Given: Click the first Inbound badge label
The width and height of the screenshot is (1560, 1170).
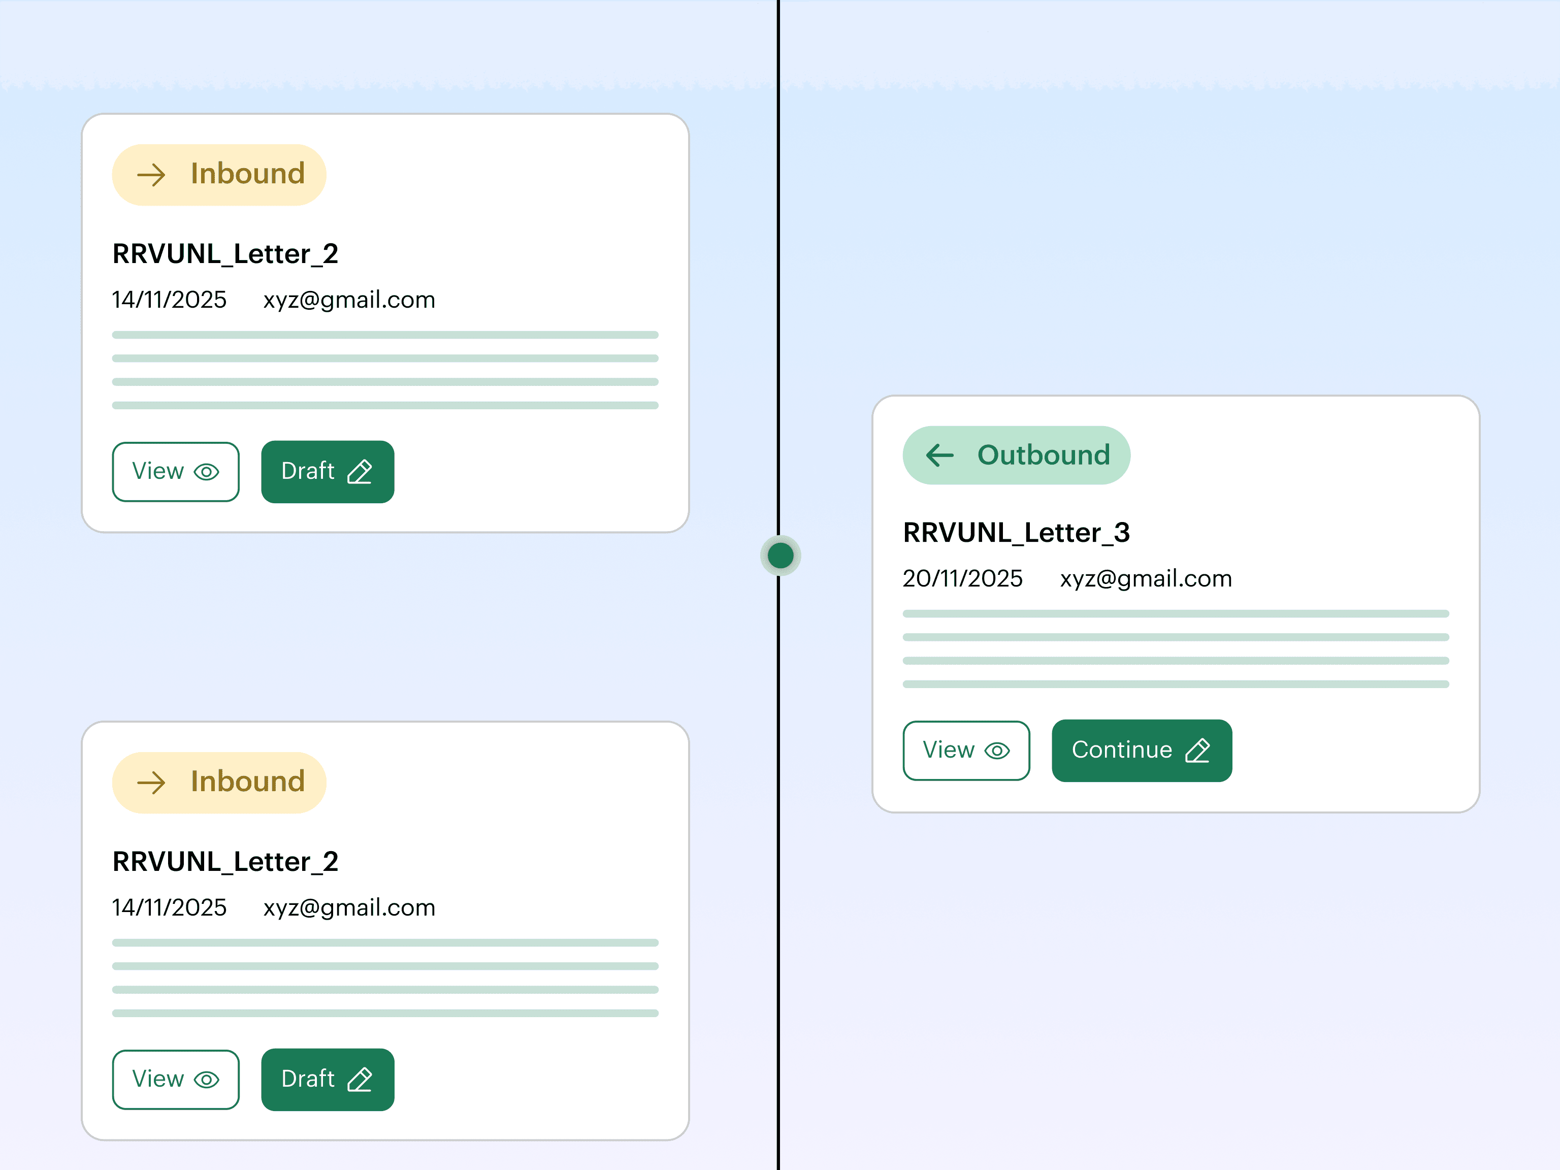Looking at the screenshot, I should click(x=247, y=174).
